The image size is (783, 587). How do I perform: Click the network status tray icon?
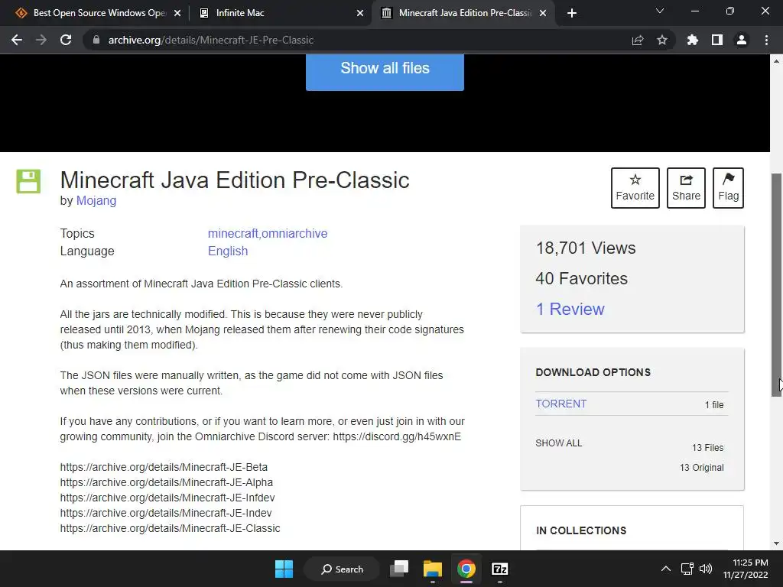point(687,569)
